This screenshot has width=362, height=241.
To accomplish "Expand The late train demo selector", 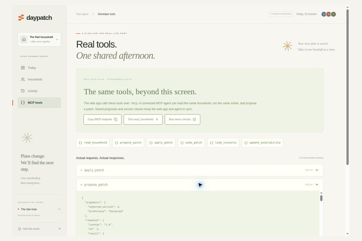I will [39, 209].
